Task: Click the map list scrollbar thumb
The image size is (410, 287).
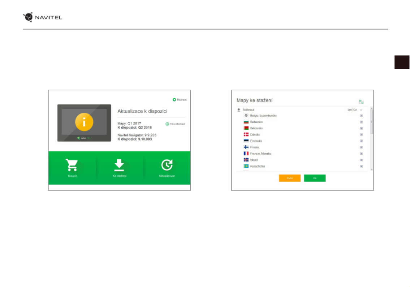Action: [372, 122]
